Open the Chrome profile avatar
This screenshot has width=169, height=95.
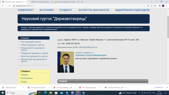pyautogui.click(x=163, y=6)
